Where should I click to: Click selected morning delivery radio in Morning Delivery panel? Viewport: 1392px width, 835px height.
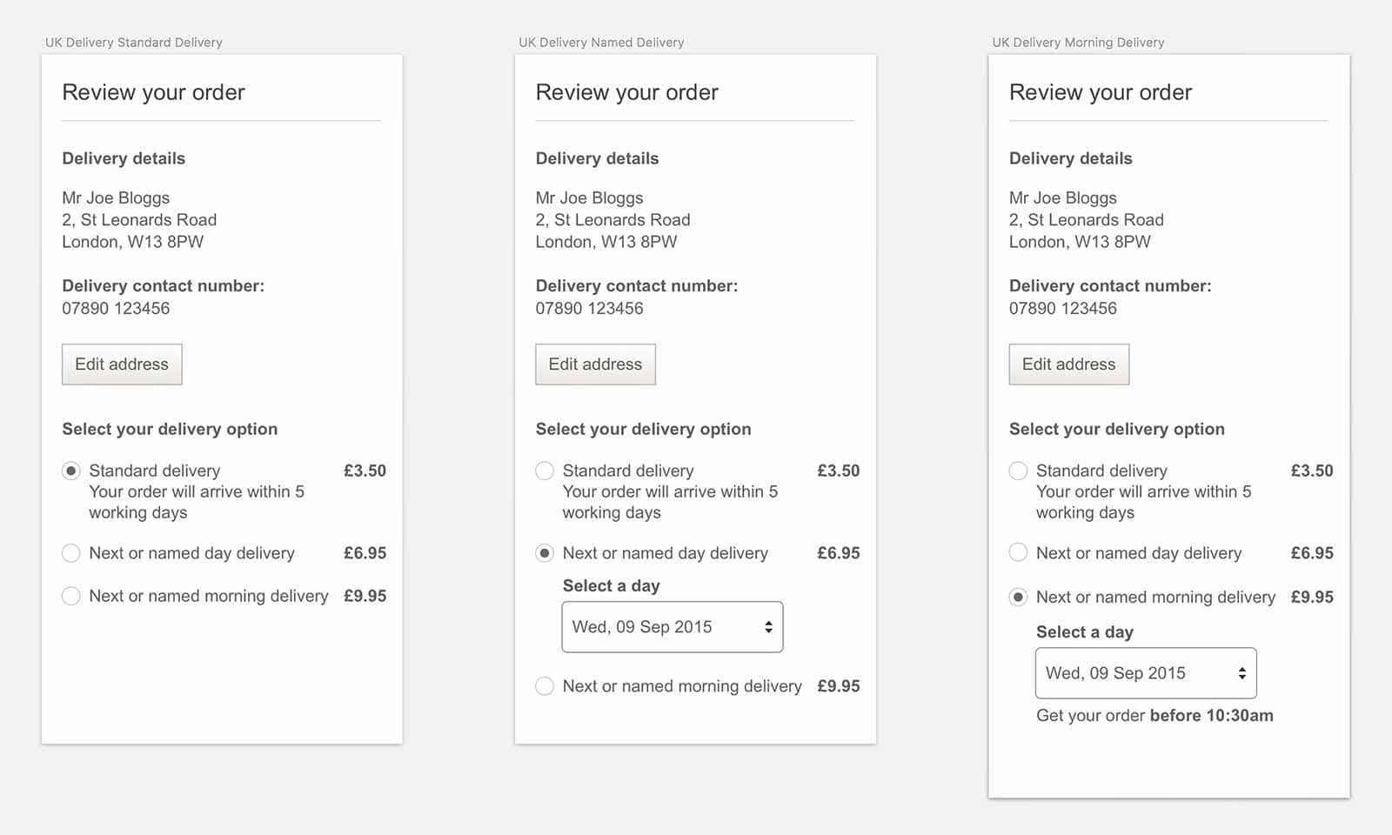(x=1018, y=598)
